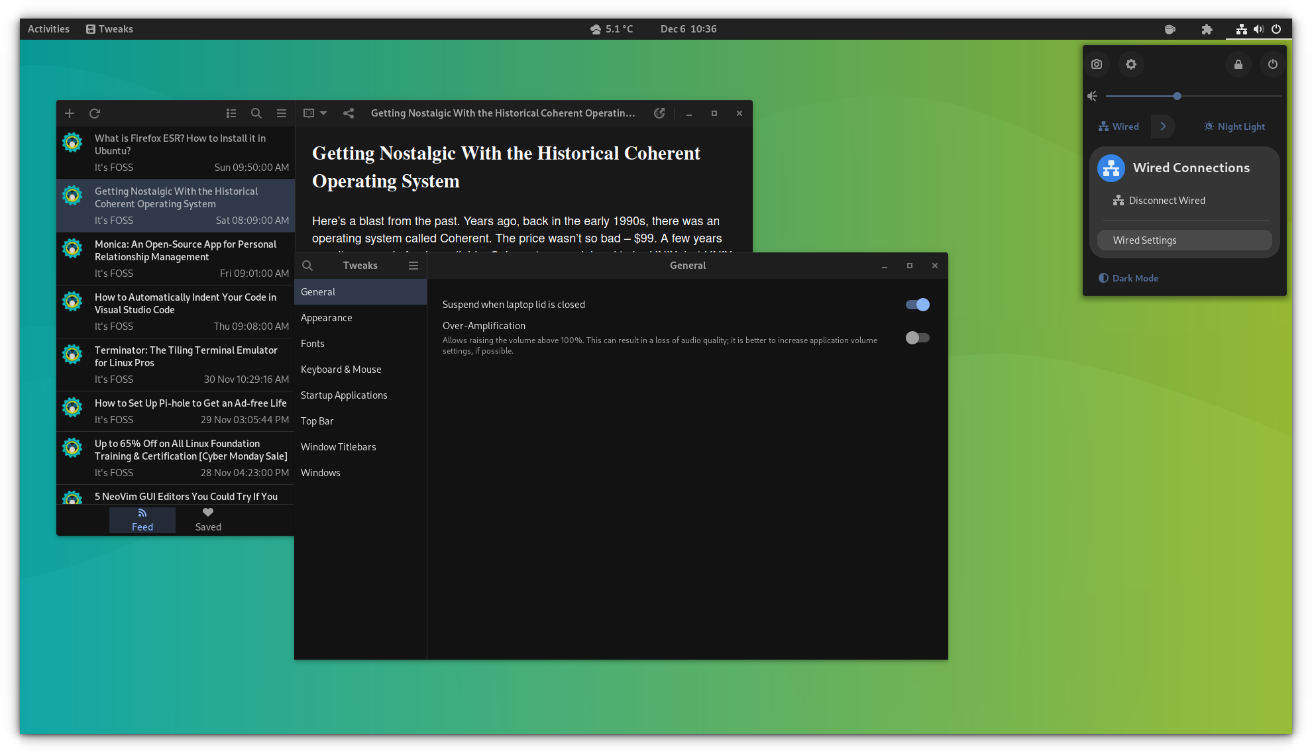Open feed reader hamburger menu
The width and height of the screenshot is (1312, 755).
(x=282, y=113)
